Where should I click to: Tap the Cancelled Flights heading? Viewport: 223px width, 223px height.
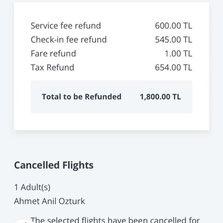[54, 165]
